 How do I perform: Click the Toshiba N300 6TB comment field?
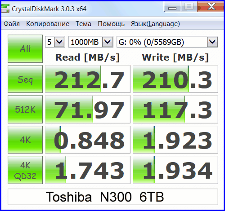pyautogui.click(x=113, y=197)
